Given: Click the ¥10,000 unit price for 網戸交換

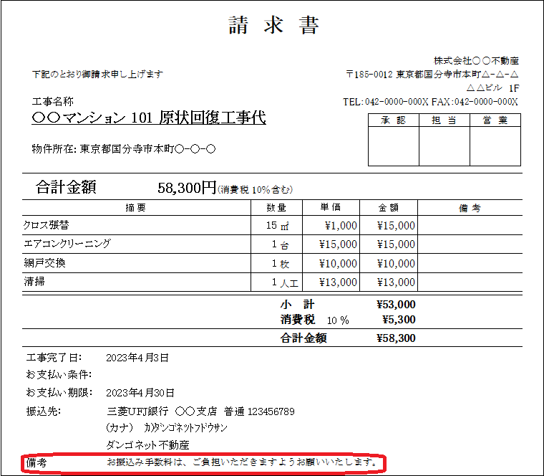Looking at the screenshot, I should 337,264.
